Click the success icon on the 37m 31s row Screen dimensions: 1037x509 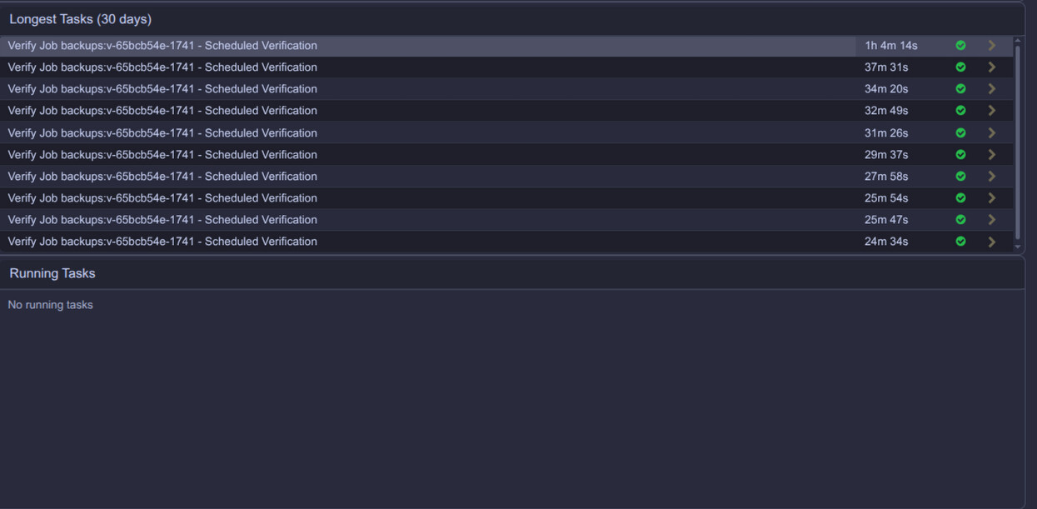960,67
